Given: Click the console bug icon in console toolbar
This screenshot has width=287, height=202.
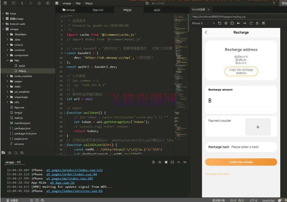Looking at the screenshot, I should (x=154, y=162).
